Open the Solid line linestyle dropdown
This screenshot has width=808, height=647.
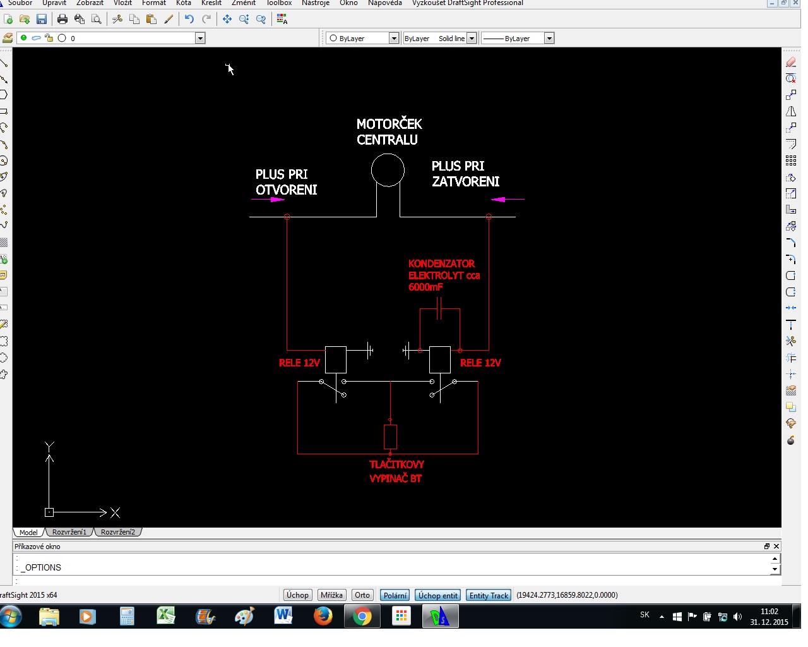[x=471, y=39]
